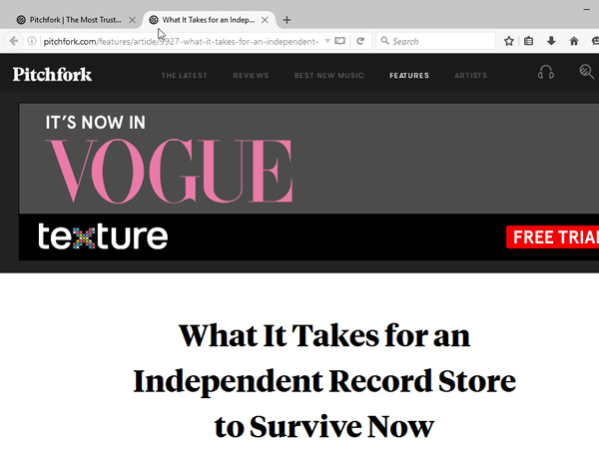This screenshot has width=599, height=449.
Task: Open a new tab with plus button
Action: coord(288,19)
